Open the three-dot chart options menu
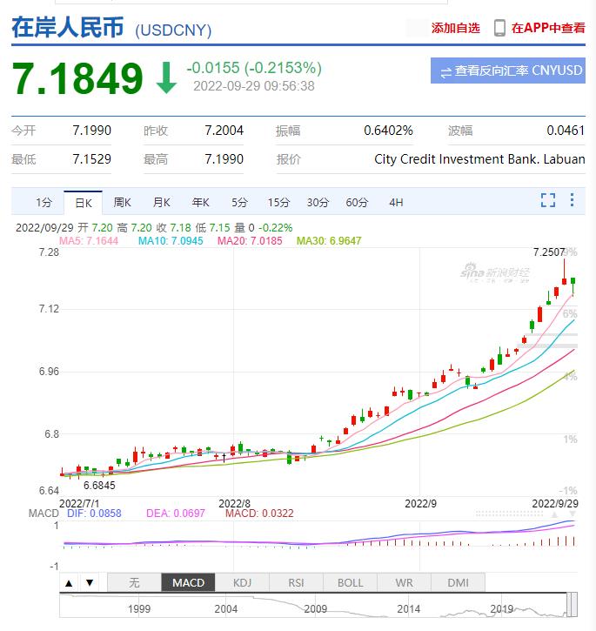 [572, 201]
